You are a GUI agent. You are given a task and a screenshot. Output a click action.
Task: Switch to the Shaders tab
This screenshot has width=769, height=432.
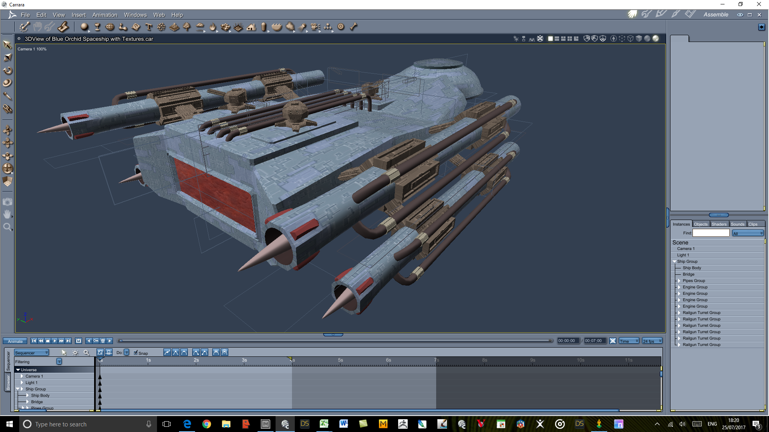click(719, 224)
